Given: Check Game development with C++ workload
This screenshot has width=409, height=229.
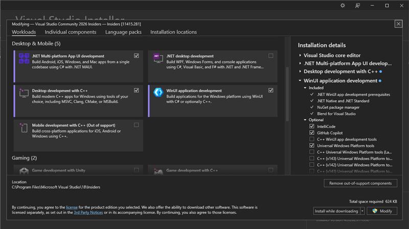Looking at the screenshot, I should point(271,170).
